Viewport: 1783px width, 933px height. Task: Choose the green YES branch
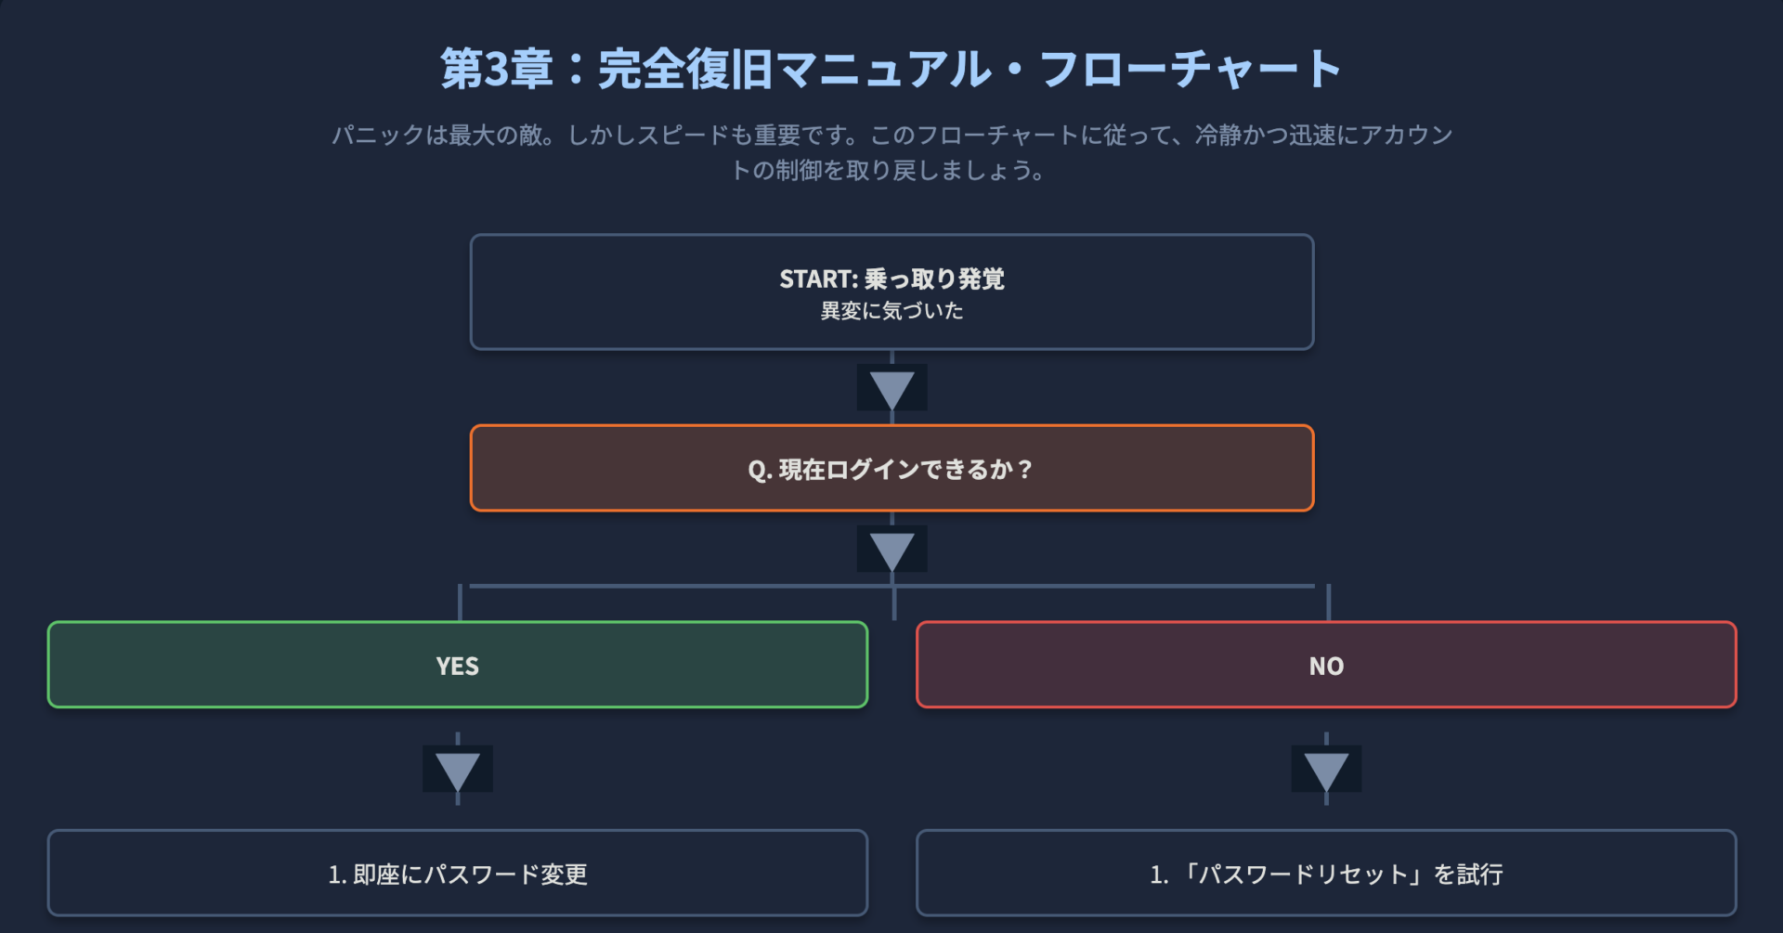click(x=458, y=665)
